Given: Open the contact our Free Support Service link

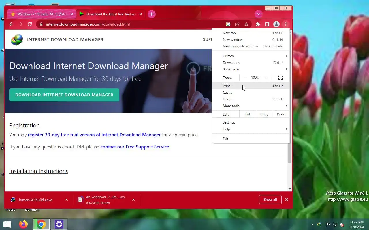Looking at the screenshot, I should [x=135, y=147].
